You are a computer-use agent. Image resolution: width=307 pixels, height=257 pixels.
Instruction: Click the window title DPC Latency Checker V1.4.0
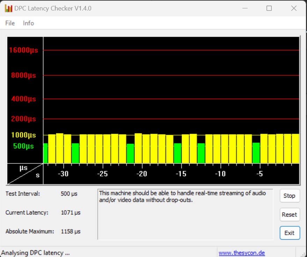point(53,8)
